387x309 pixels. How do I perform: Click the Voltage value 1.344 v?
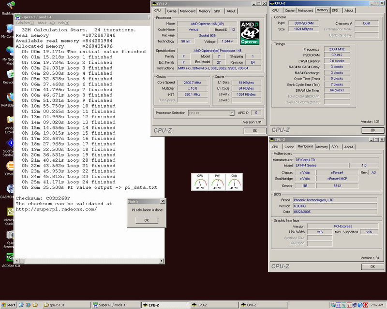(227, 42)
